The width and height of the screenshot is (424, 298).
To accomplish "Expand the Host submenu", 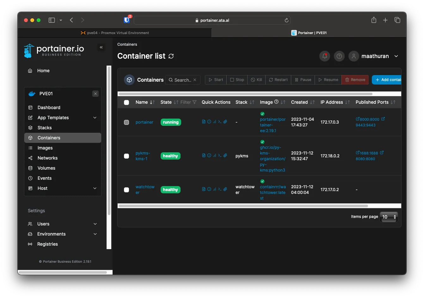I will click(95, 188).
